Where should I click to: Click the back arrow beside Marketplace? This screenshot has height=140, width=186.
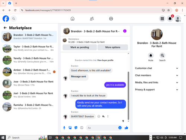pyautogui.click(x=5, y=28)
